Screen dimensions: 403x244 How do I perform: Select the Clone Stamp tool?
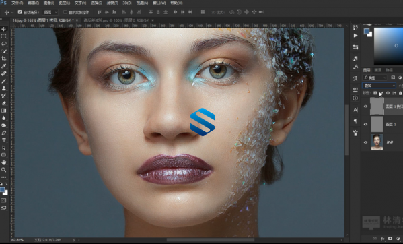(4, 88)
